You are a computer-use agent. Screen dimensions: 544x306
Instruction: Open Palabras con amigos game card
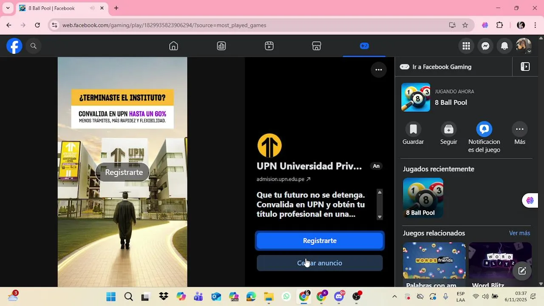[x=434, y=265]
